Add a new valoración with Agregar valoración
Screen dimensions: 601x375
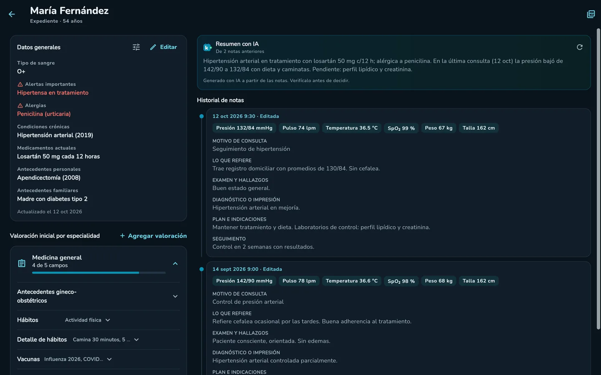(153, 236)
